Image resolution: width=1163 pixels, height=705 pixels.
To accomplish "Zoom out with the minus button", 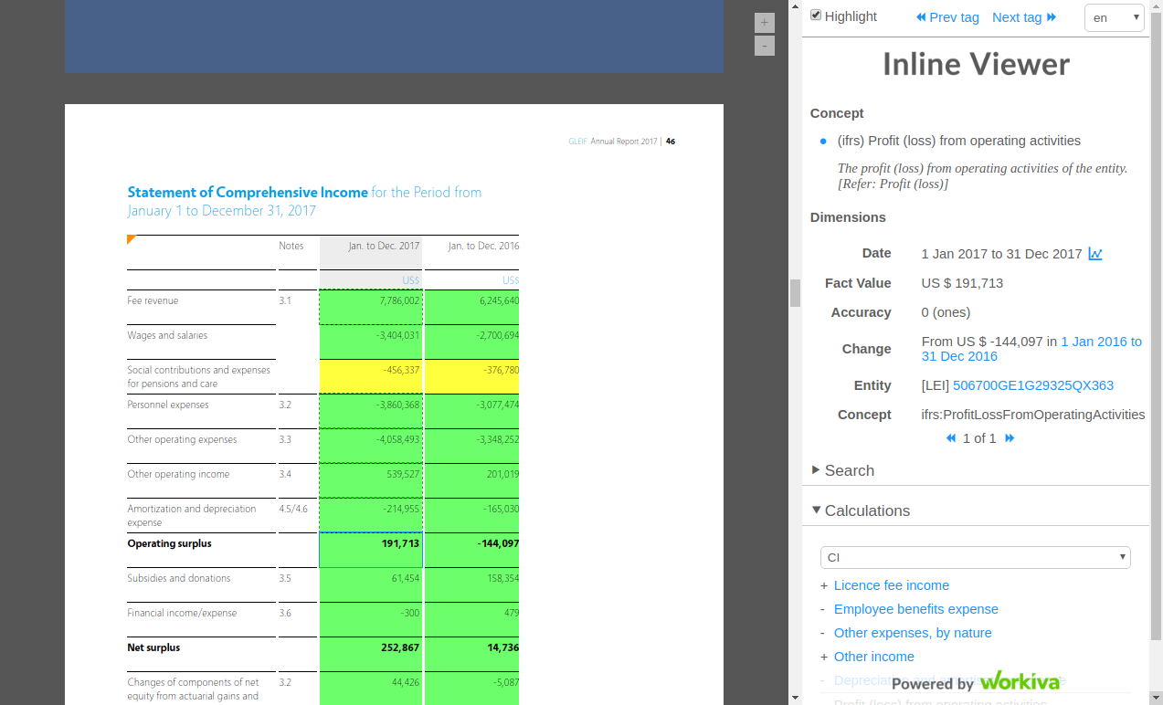I will tap(765, 46).
